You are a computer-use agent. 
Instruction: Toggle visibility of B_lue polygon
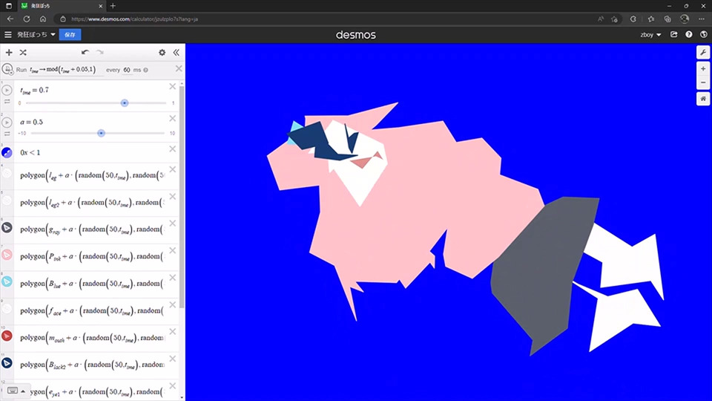(x=7, y=282)
